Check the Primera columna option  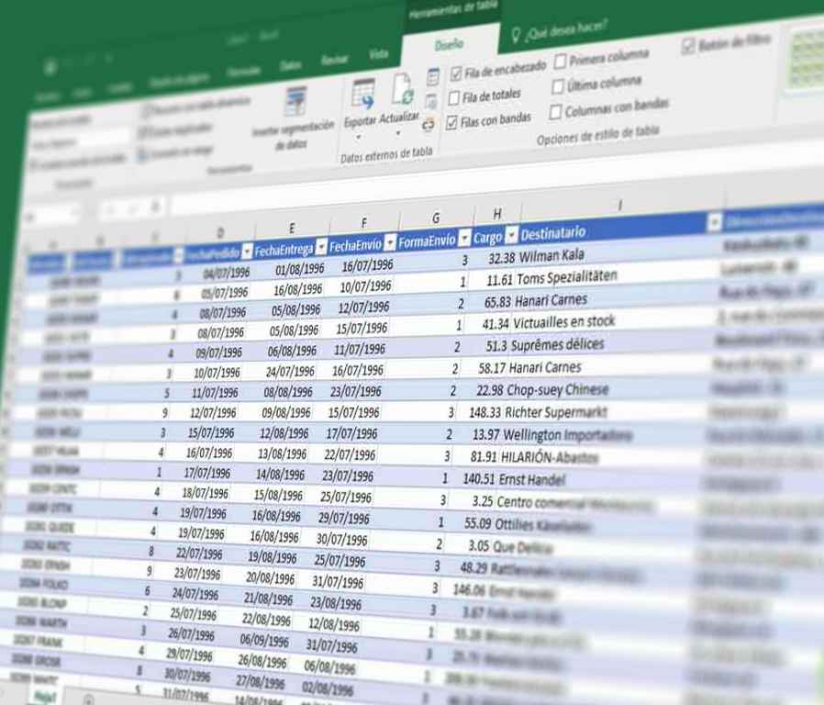click(x=559, y=63)
